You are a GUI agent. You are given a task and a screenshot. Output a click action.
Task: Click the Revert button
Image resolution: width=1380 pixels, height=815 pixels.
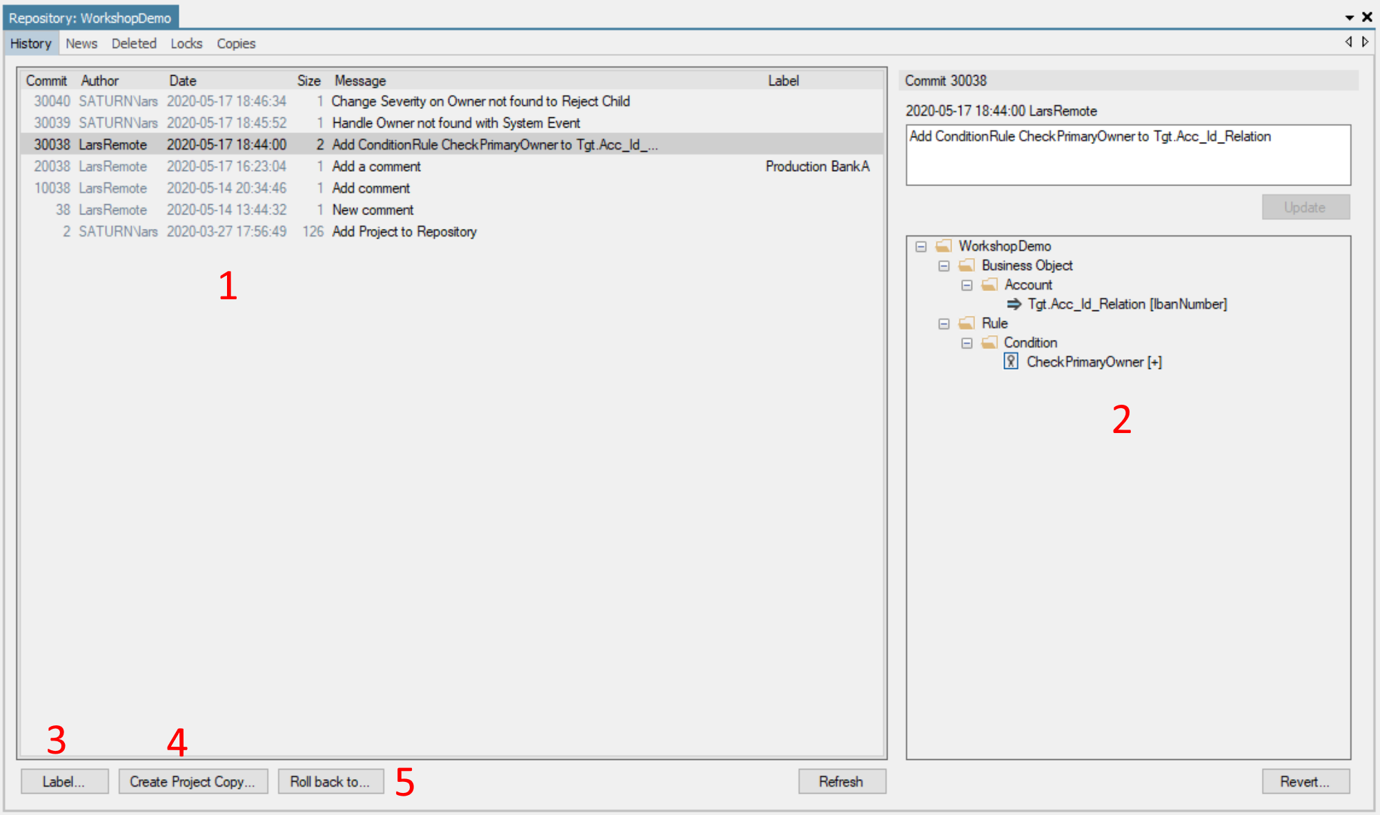click(1305, 781)
